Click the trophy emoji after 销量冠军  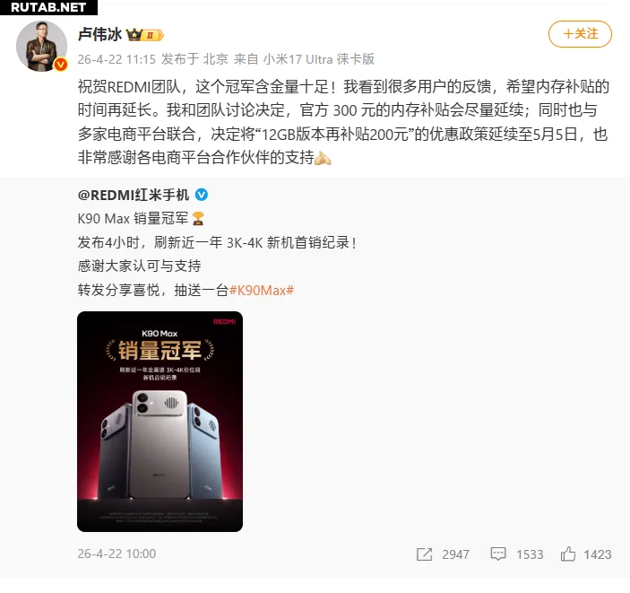click(198, 219)
